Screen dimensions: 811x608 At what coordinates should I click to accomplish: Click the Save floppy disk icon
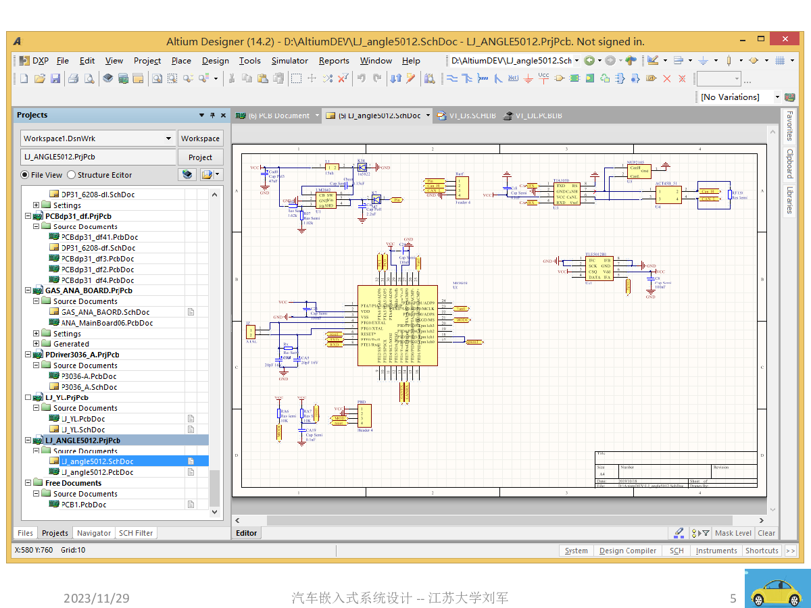(x=55, y=78)
